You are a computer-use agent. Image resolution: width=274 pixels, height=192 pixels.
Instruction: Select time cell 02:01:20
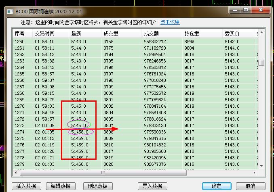(44, 151)
